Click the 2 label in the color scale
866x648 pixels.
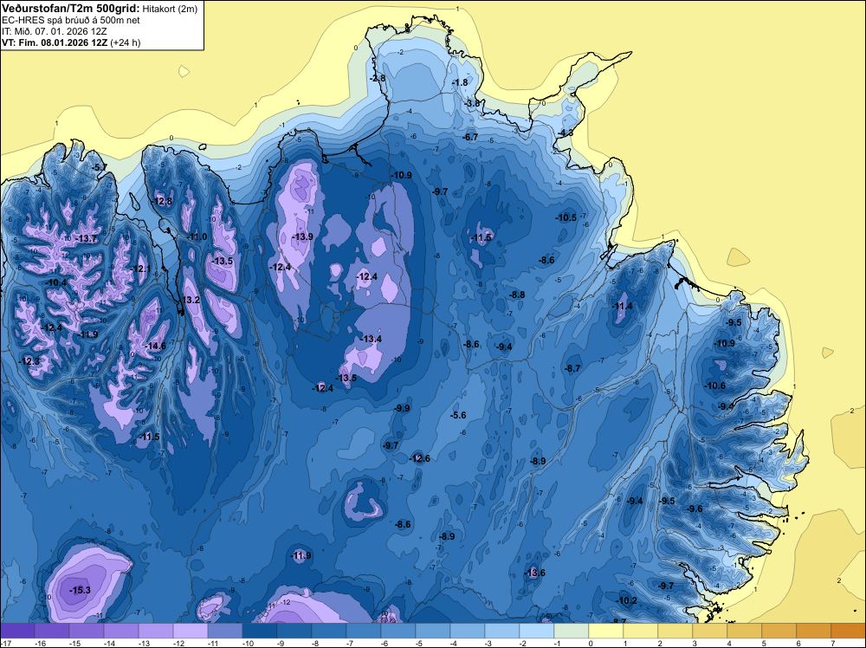(660, 643)
